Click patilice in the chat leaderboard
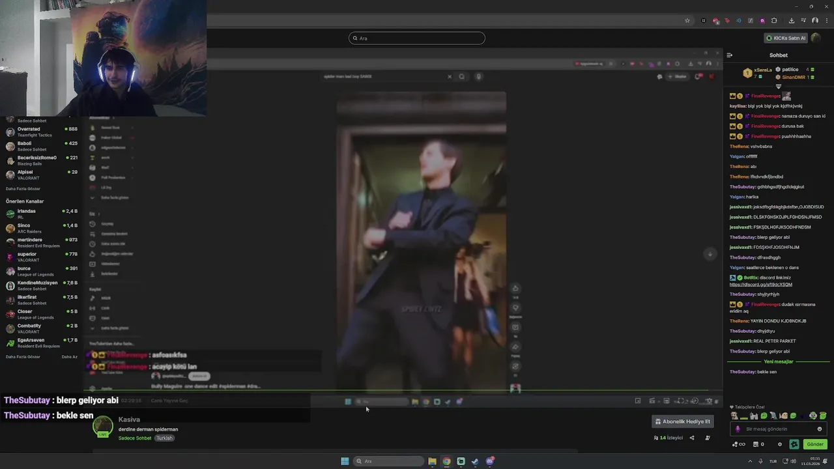Image resolution: width=834 pixels, height=469 pixels. click(790, 69)
